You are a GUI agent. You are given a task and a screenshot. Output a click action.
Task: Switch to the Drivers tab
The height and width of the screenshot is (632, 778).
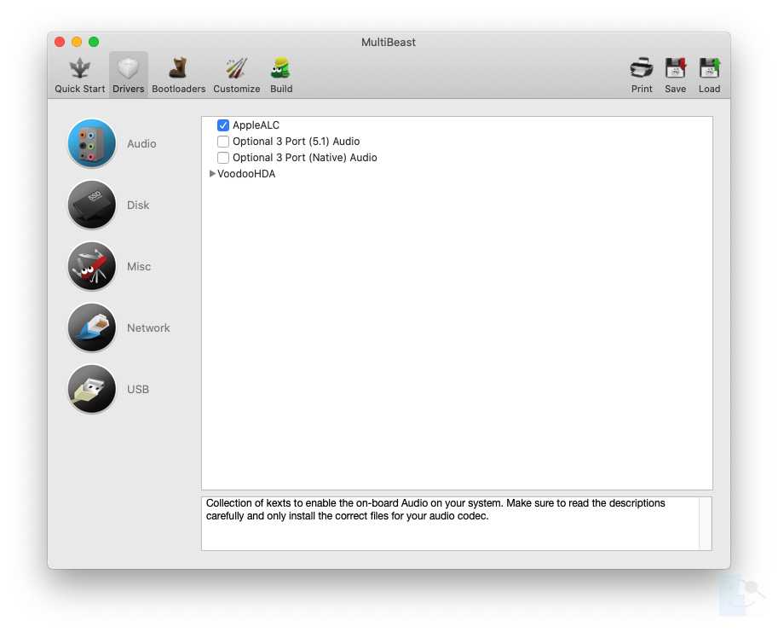[128, 75]
